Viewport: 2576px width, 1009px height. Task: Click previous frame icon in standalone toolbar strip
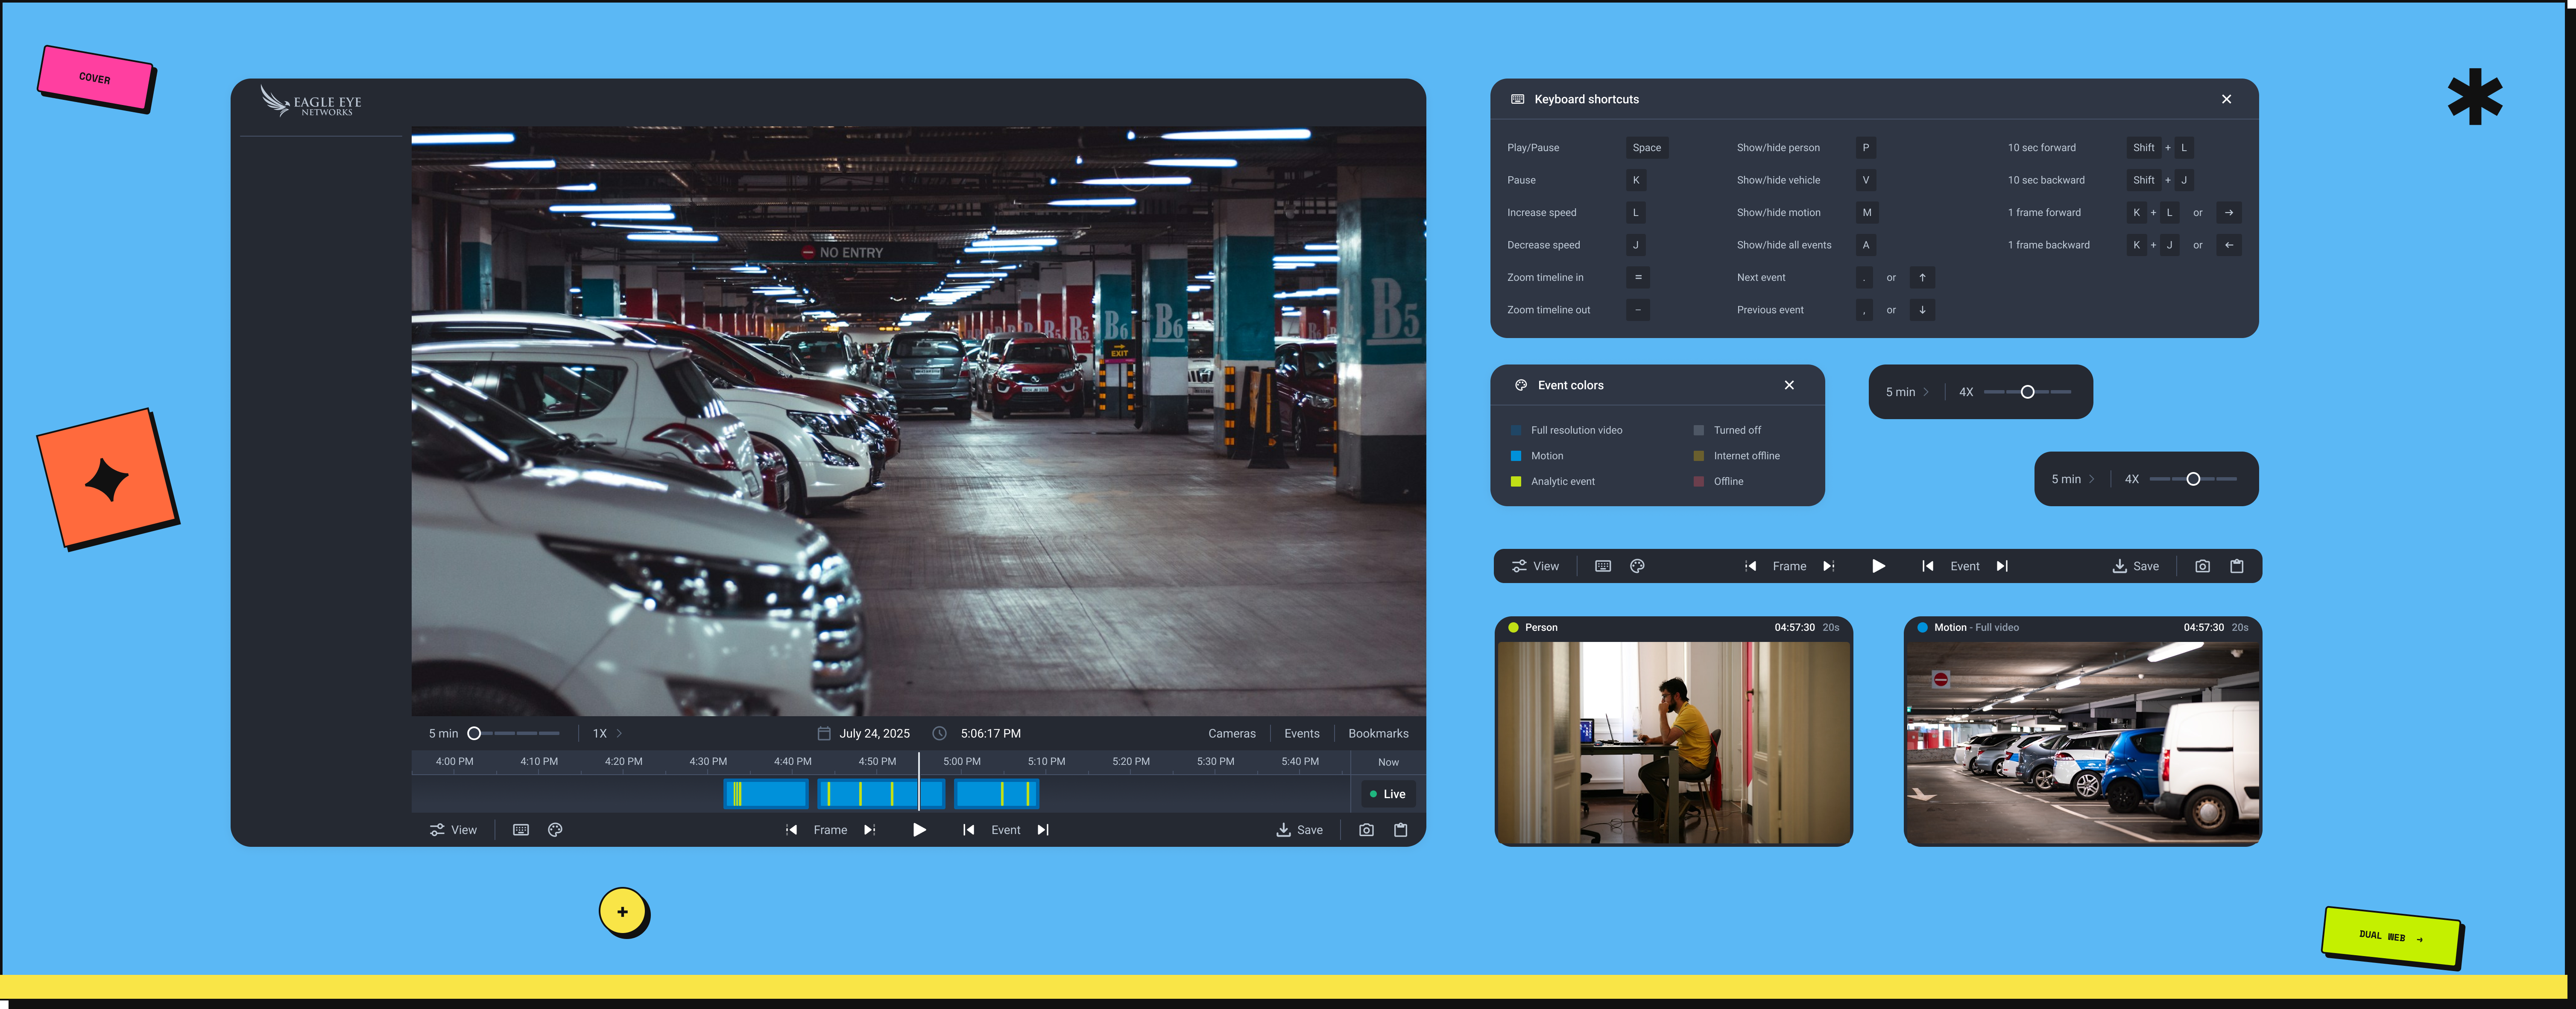pyautogui.click(x=1750, y=566)
